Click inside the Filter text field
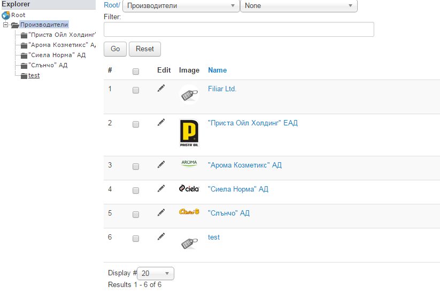440x302 pixels. (239, 29)
